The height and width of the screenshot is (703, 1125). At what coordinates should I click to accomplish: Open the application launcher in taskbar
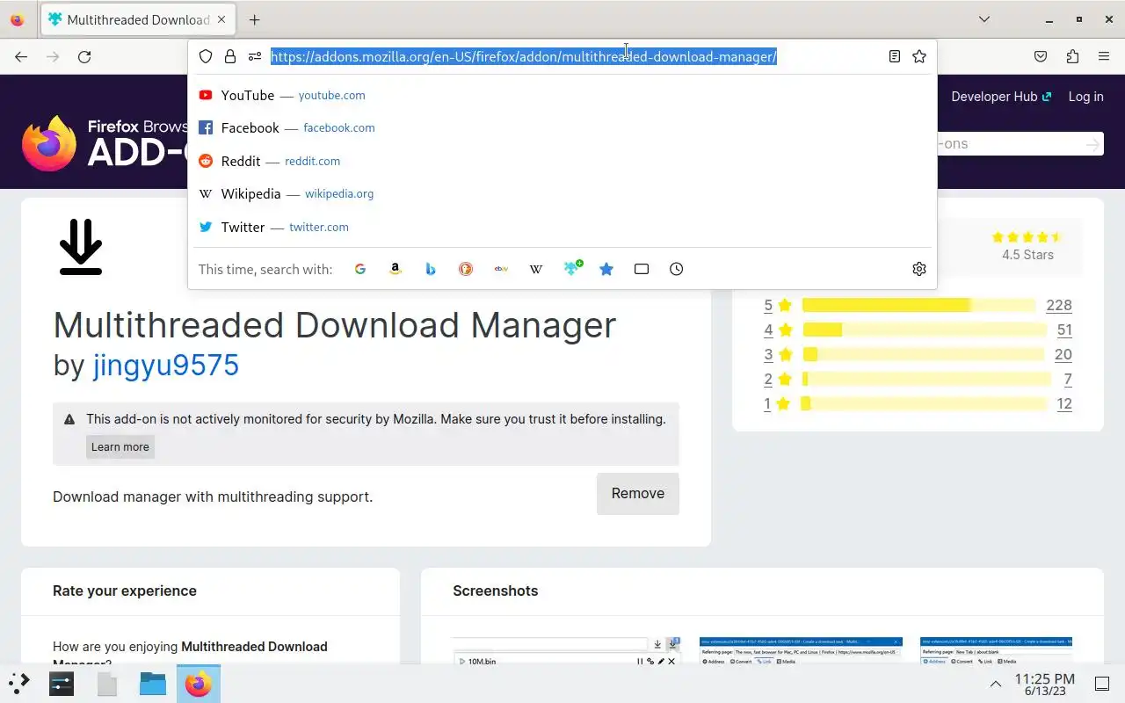[19, 683]
